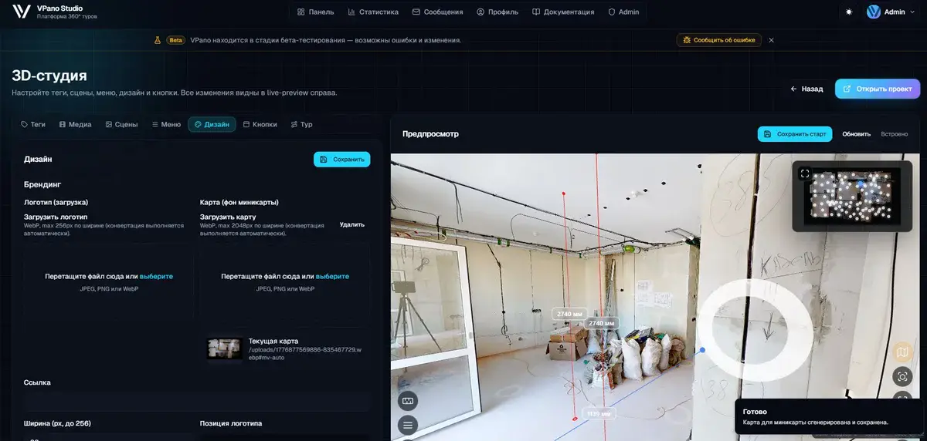Click the Beta badge in the banner

point(176,40)
